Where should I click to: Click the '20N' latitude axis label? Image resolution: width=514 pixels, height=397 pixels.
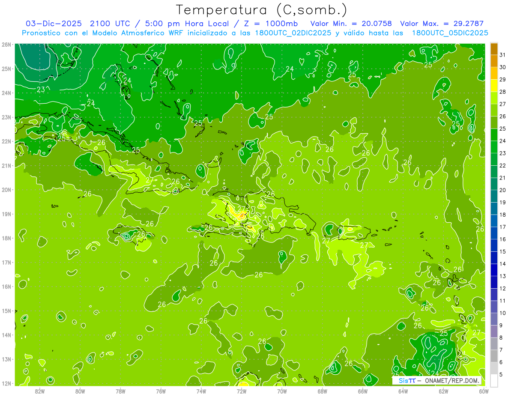click(x=6, y=190)
